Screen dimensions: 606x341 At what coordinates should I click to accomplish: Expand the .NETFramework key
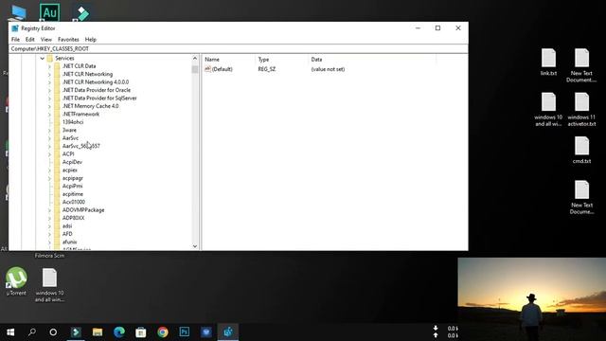[49, 114]
